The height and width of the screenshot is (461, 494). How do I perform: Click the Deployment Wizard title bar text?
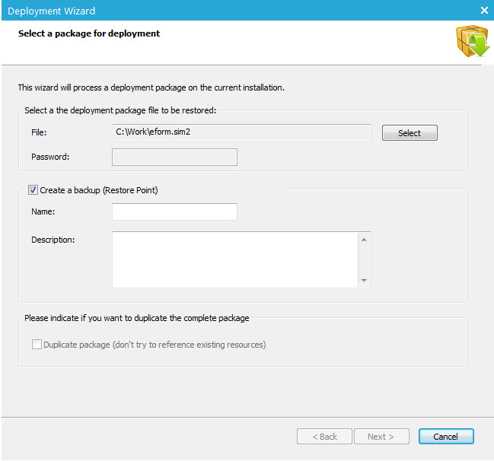(x=52, y=11)
